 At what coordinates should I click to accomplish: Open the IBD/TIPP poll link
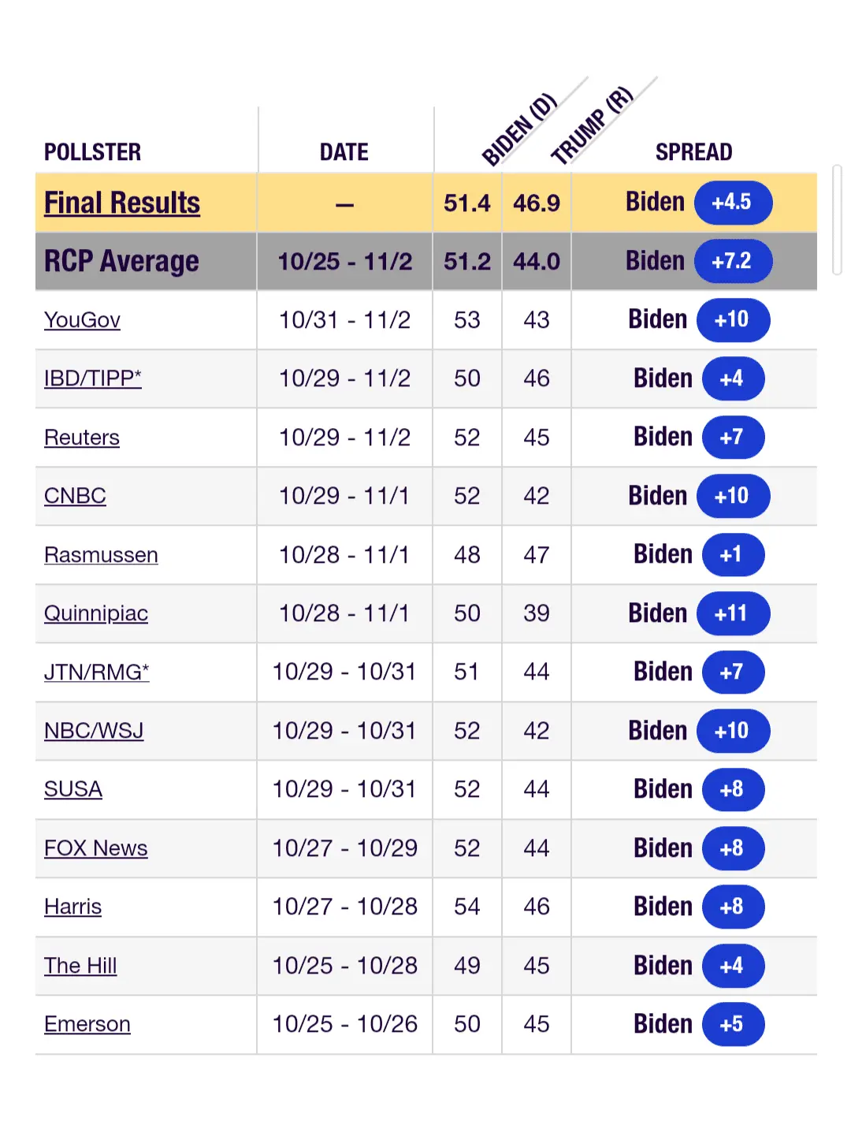(93, 378)
